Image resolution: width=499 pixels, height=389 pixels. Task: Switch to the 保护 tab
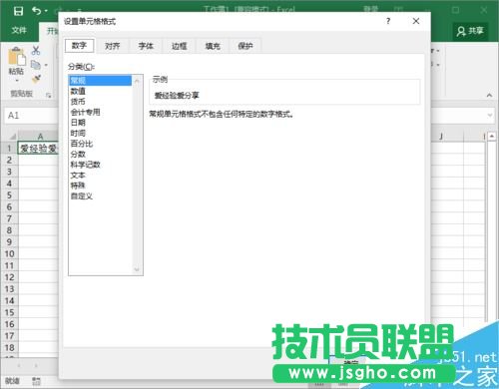pyautogui.click(x=246, y=46)
